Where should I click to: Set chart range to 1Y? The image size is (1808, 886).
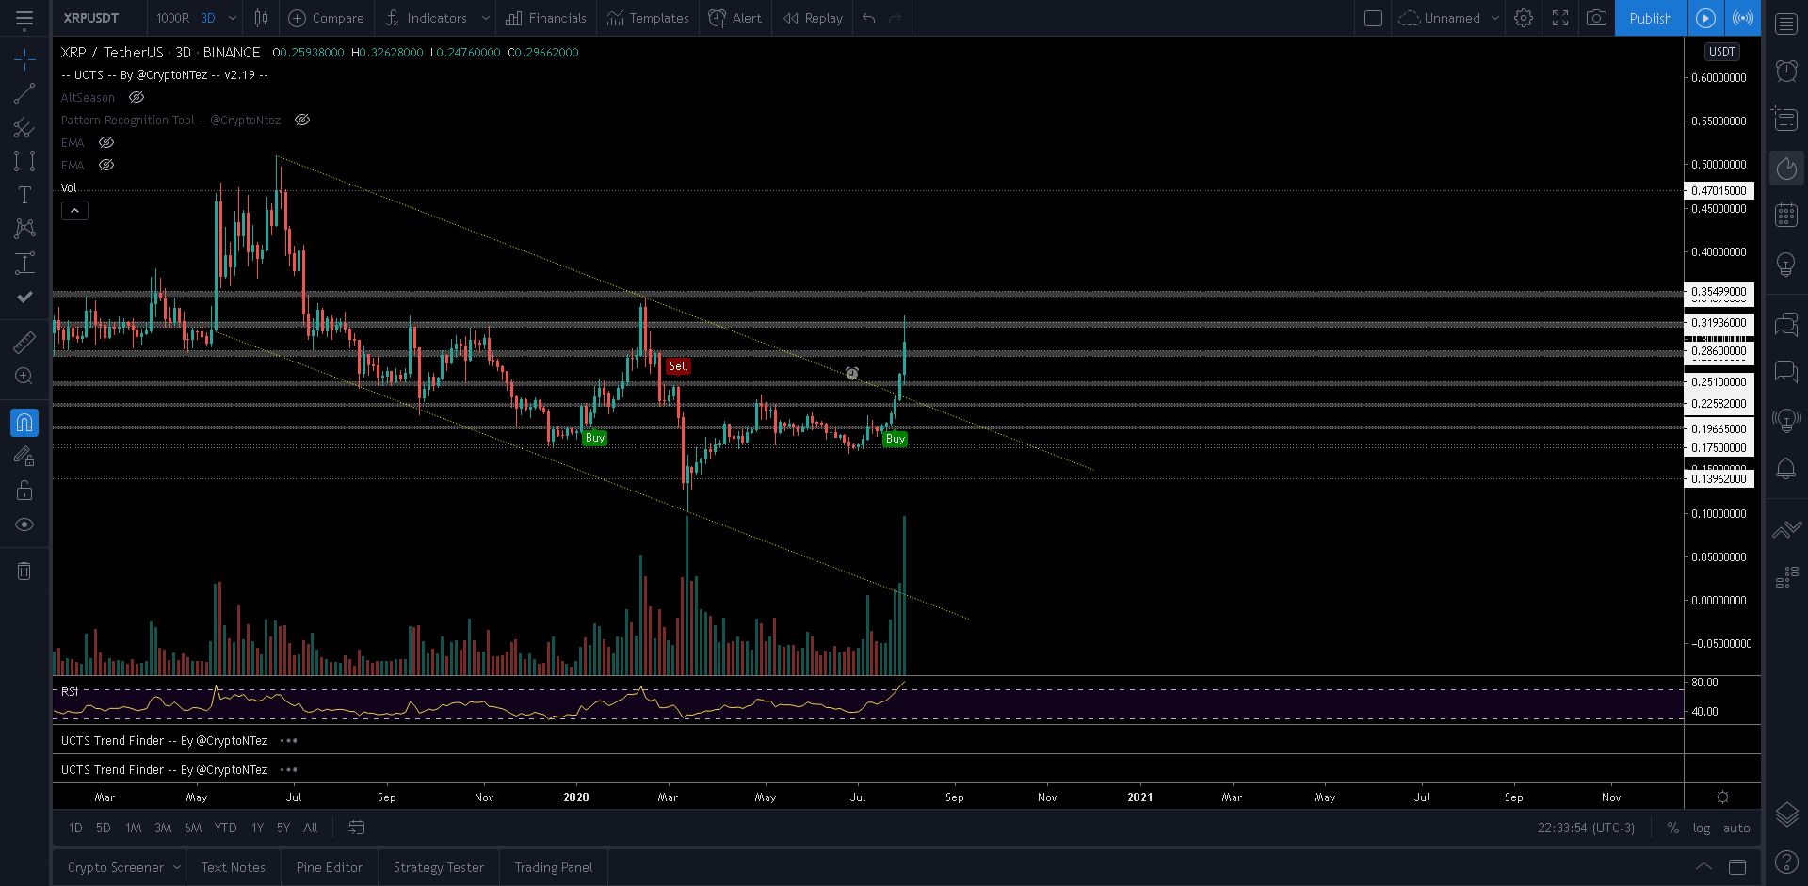point(257,828)
